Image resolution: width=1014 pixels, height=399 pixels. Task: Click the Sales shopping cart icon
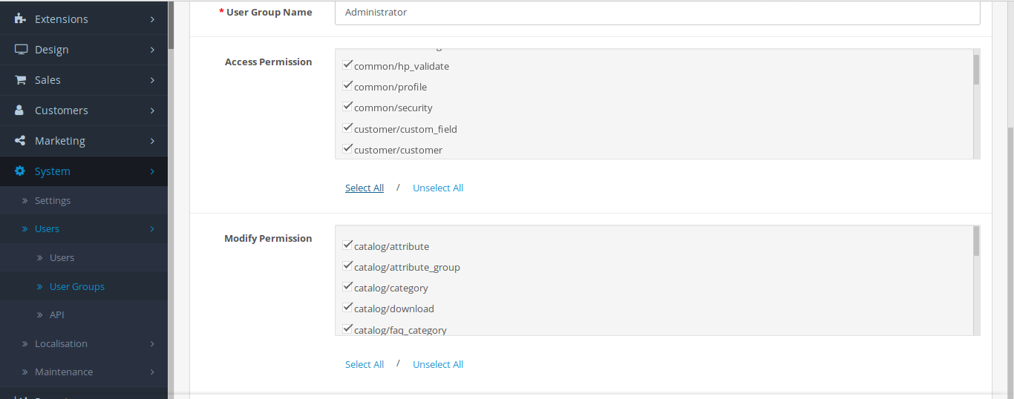coord(20,80)
